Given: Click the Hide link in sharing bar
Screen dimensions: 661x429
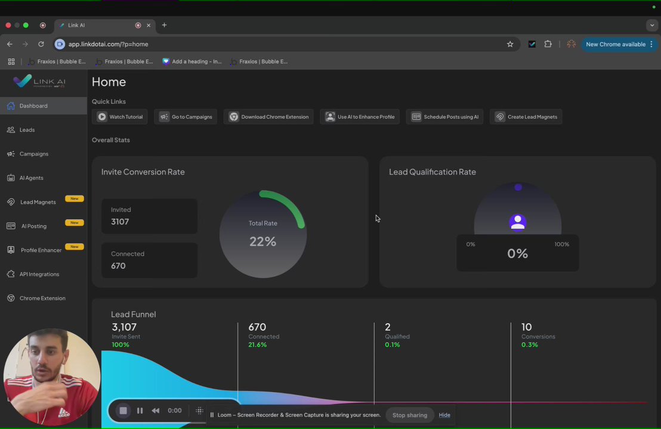Looking at the screenshot, I should (444, 415).
